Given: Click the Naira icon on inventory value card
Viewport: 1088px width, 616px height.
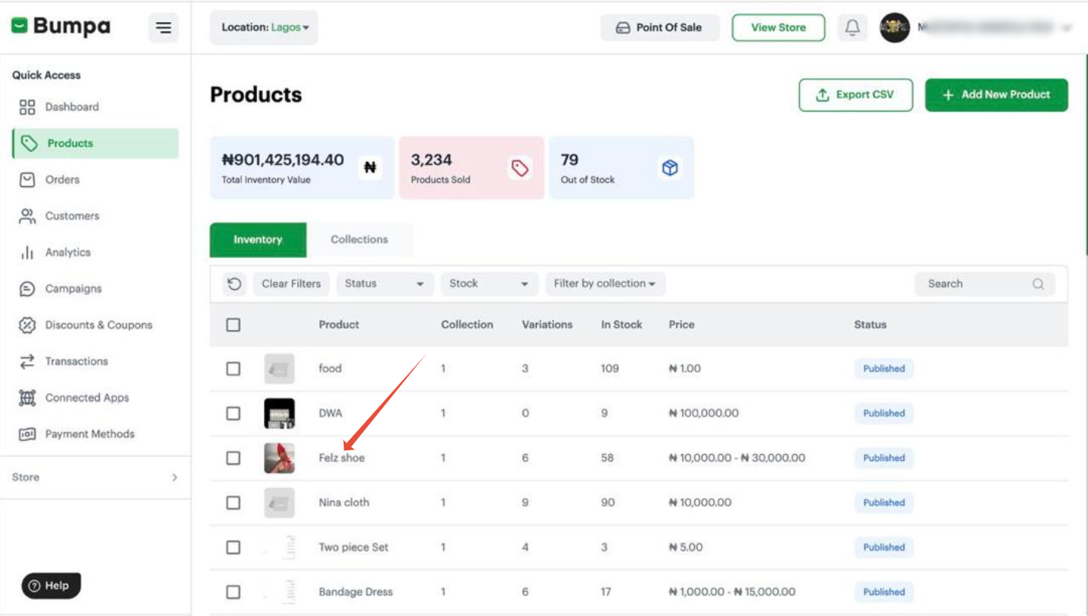Looking at the screenshot, I should (x=370, y=167).
